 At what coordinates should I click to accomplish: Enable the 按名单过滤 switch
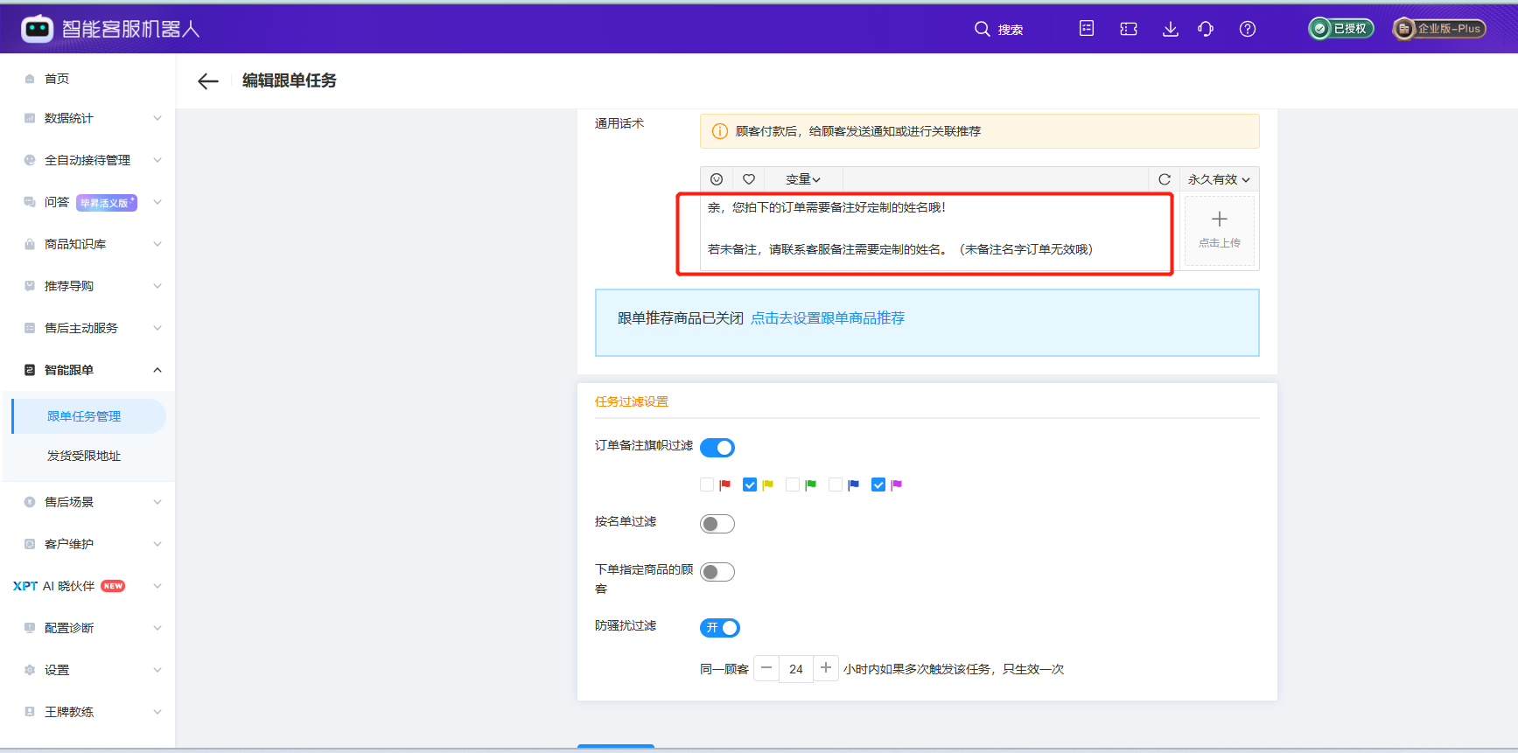pyautogui.click(x=717, y=524)
